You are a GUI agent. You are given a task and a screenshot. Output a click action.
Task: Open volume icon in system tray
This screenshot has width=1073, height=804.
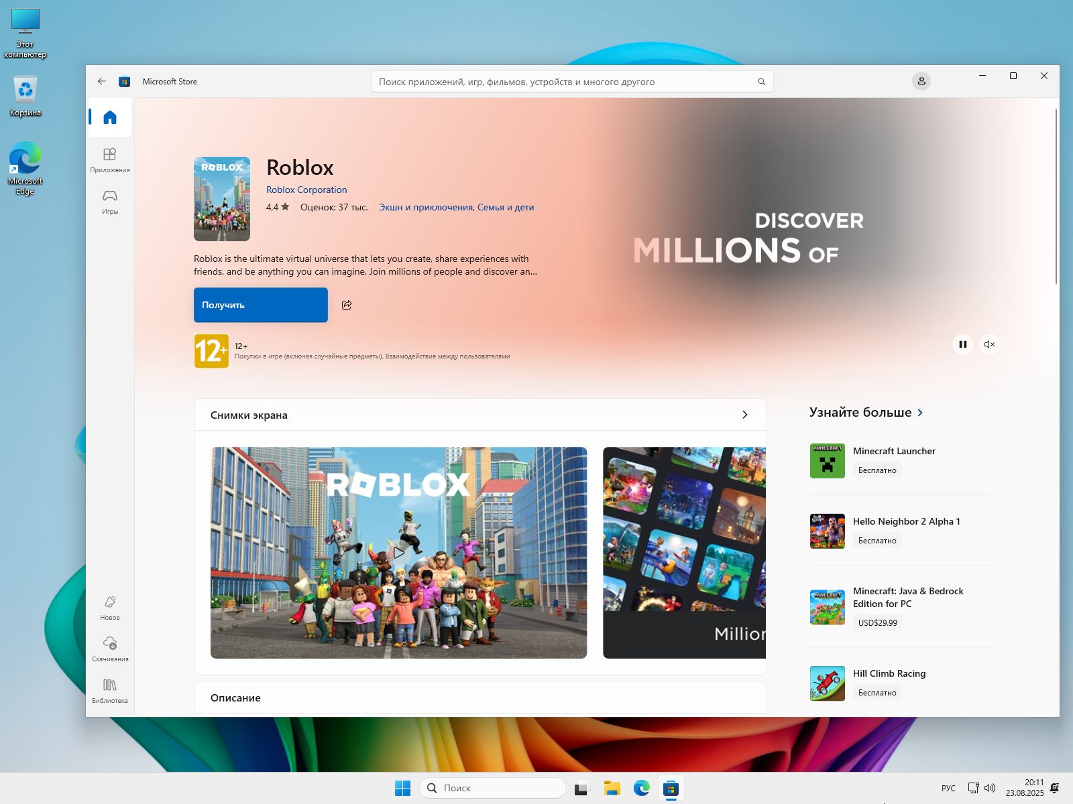990,788
